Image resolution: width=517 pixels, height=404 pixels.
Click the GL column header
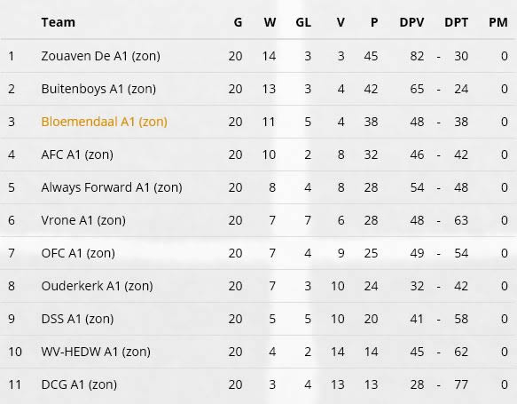[x=303, y=22]
